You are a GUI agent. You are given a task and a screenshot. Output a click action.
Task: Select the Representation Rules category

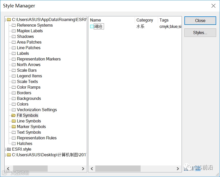pyautogui.click(x=37, y=138)
